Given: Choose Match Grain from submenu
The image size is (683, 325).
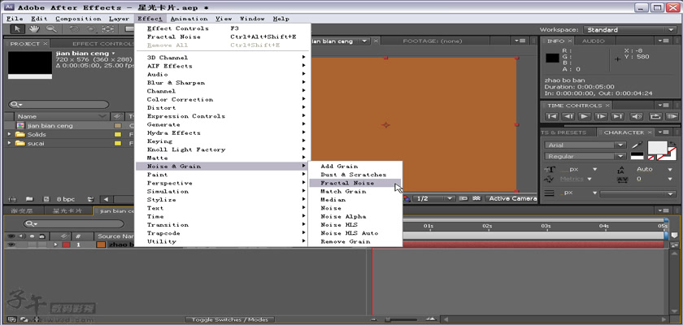Looking at the screenshot, I should pyautogui.click(x=355, y=192).
